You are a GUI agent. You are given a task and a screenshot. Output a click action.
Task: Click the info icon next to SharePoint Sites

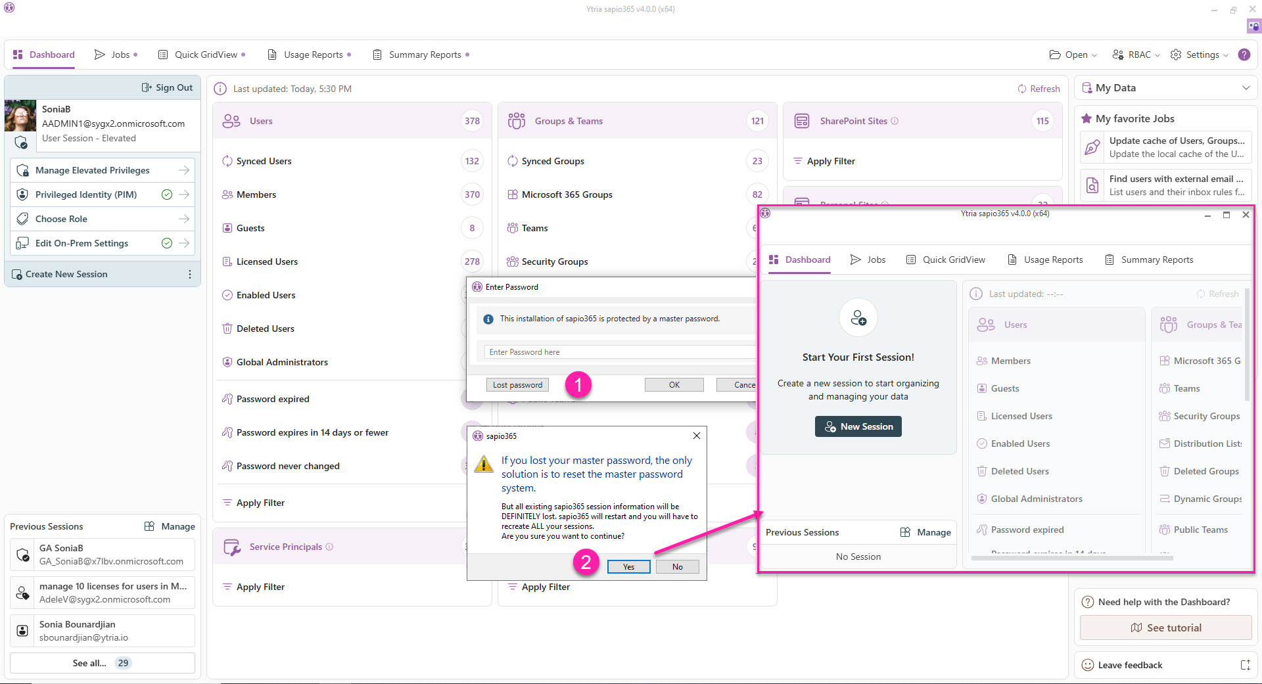click(895, 121)
